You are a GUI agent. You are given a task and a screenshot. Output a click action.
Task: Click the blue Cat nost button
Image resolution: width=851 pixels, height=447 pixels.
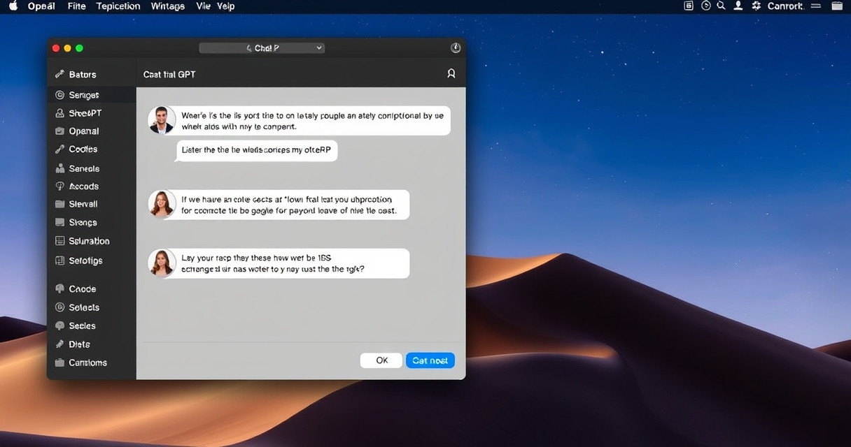click(x=430, y=360)
